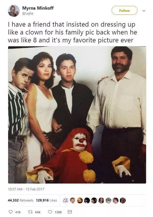Open Myrna Minkoff's profile avatar
Viewport: 153px width, 217px height.
pos(14,11)
